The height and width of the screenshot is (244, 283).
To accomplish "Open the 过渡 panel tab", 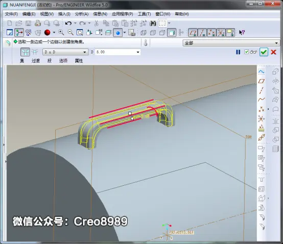I will click(x=36, y=61).
